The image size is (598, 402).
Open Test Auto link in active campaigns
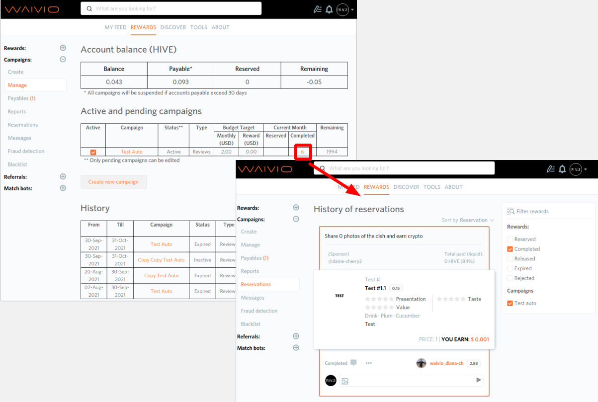[x=132, y=152]
